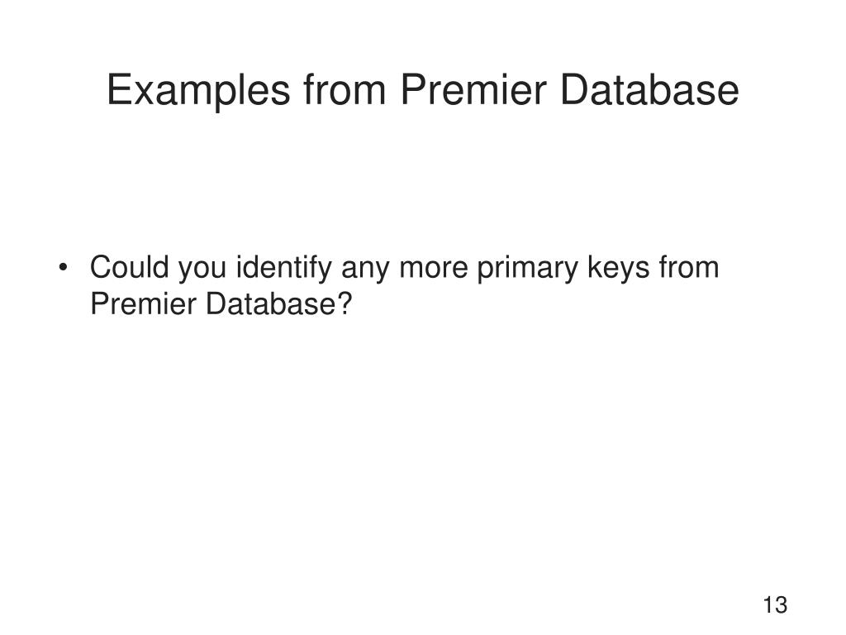Click the word "Database" in the title
Screen dimensions: 846x635
[x=649, y=89]
